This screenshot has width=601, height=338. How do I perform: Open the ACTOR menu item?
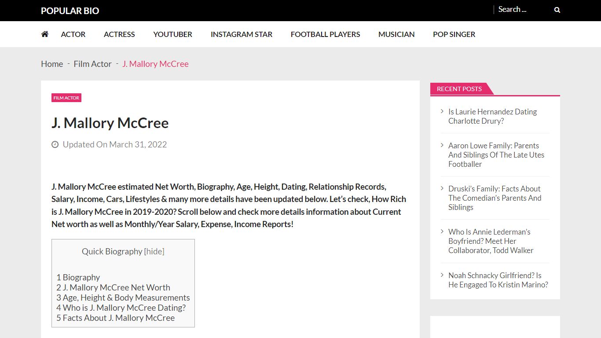[x=73, y=34]
